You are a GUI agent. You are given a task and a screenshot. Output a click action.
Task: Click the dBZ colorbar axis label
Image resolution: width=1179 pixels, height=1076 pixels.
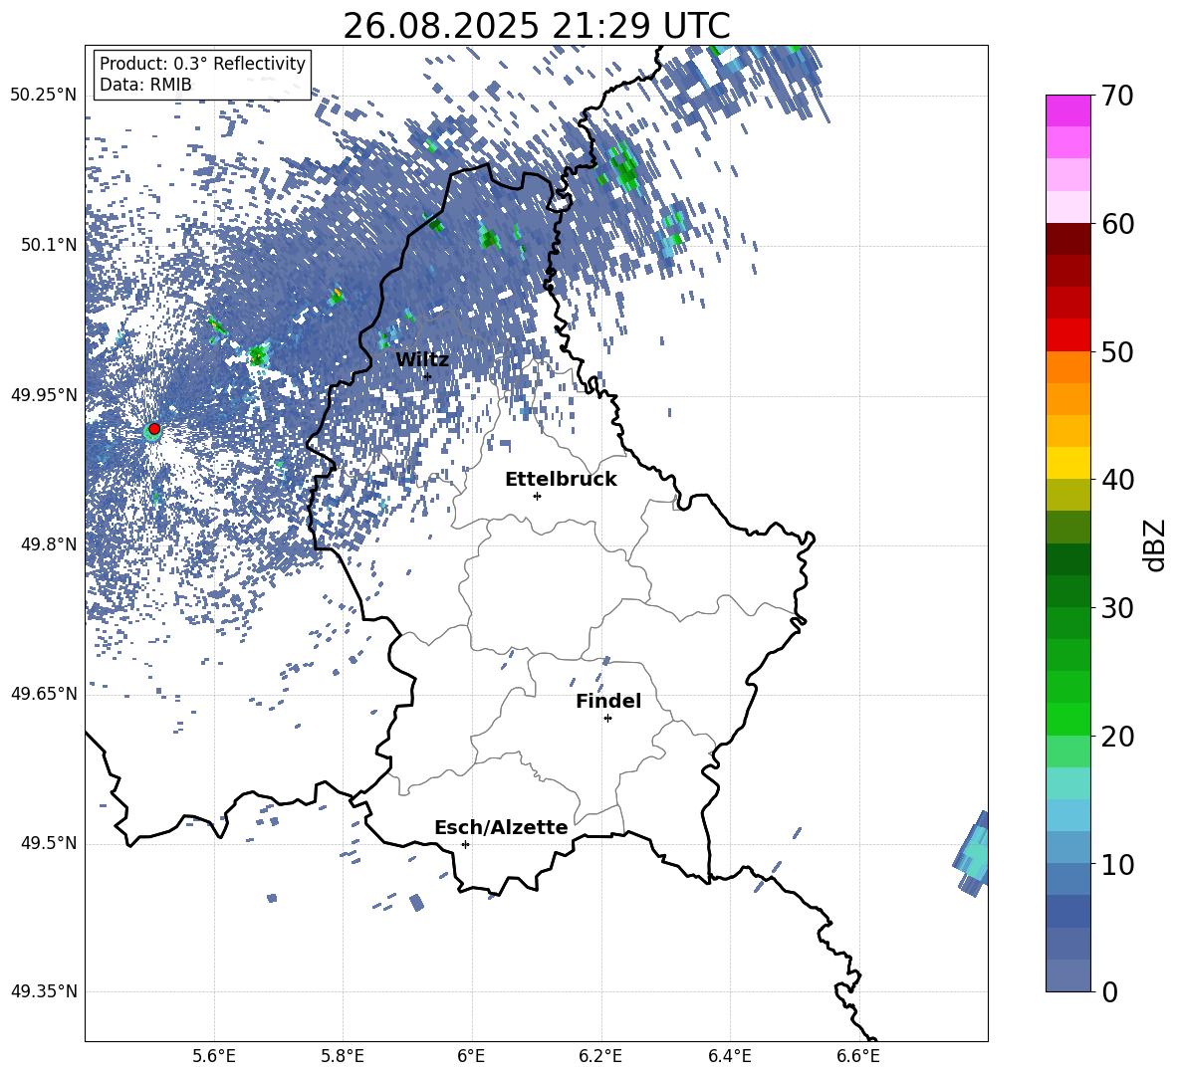click(1156, 544)
